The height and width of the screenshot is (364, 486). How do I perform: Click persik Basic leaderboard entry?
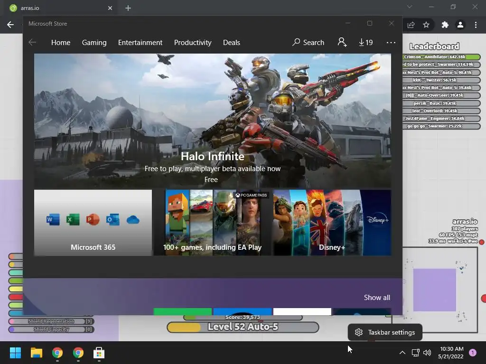[441, 103]
